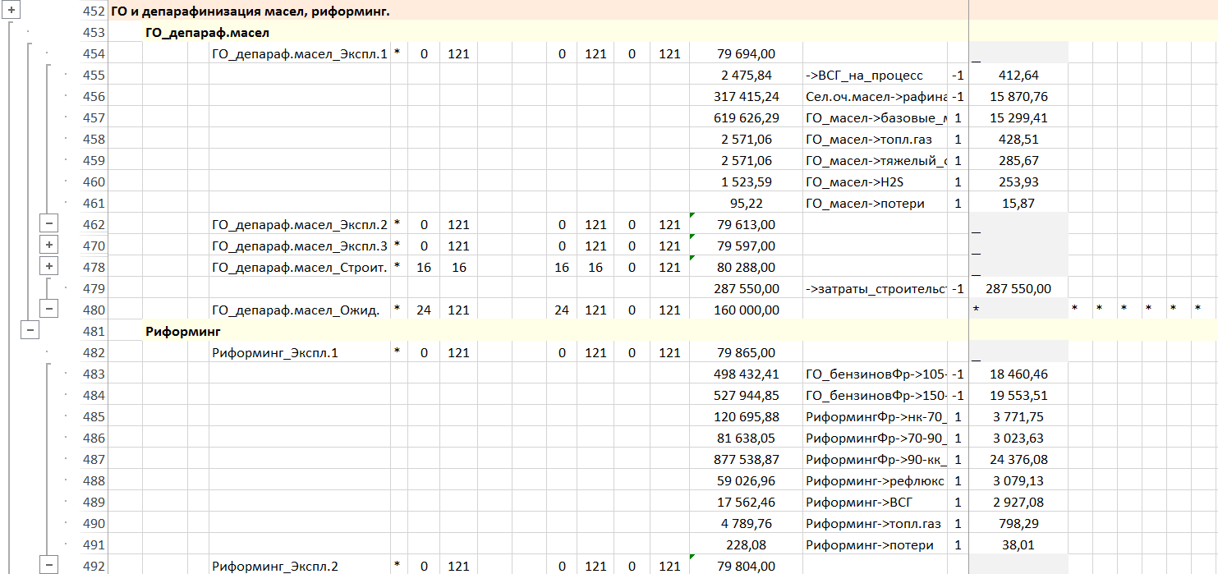Collapse outline group at row 492
Image resolution: width=1218 pixels, height=574 pixels.
coord(49,565)
